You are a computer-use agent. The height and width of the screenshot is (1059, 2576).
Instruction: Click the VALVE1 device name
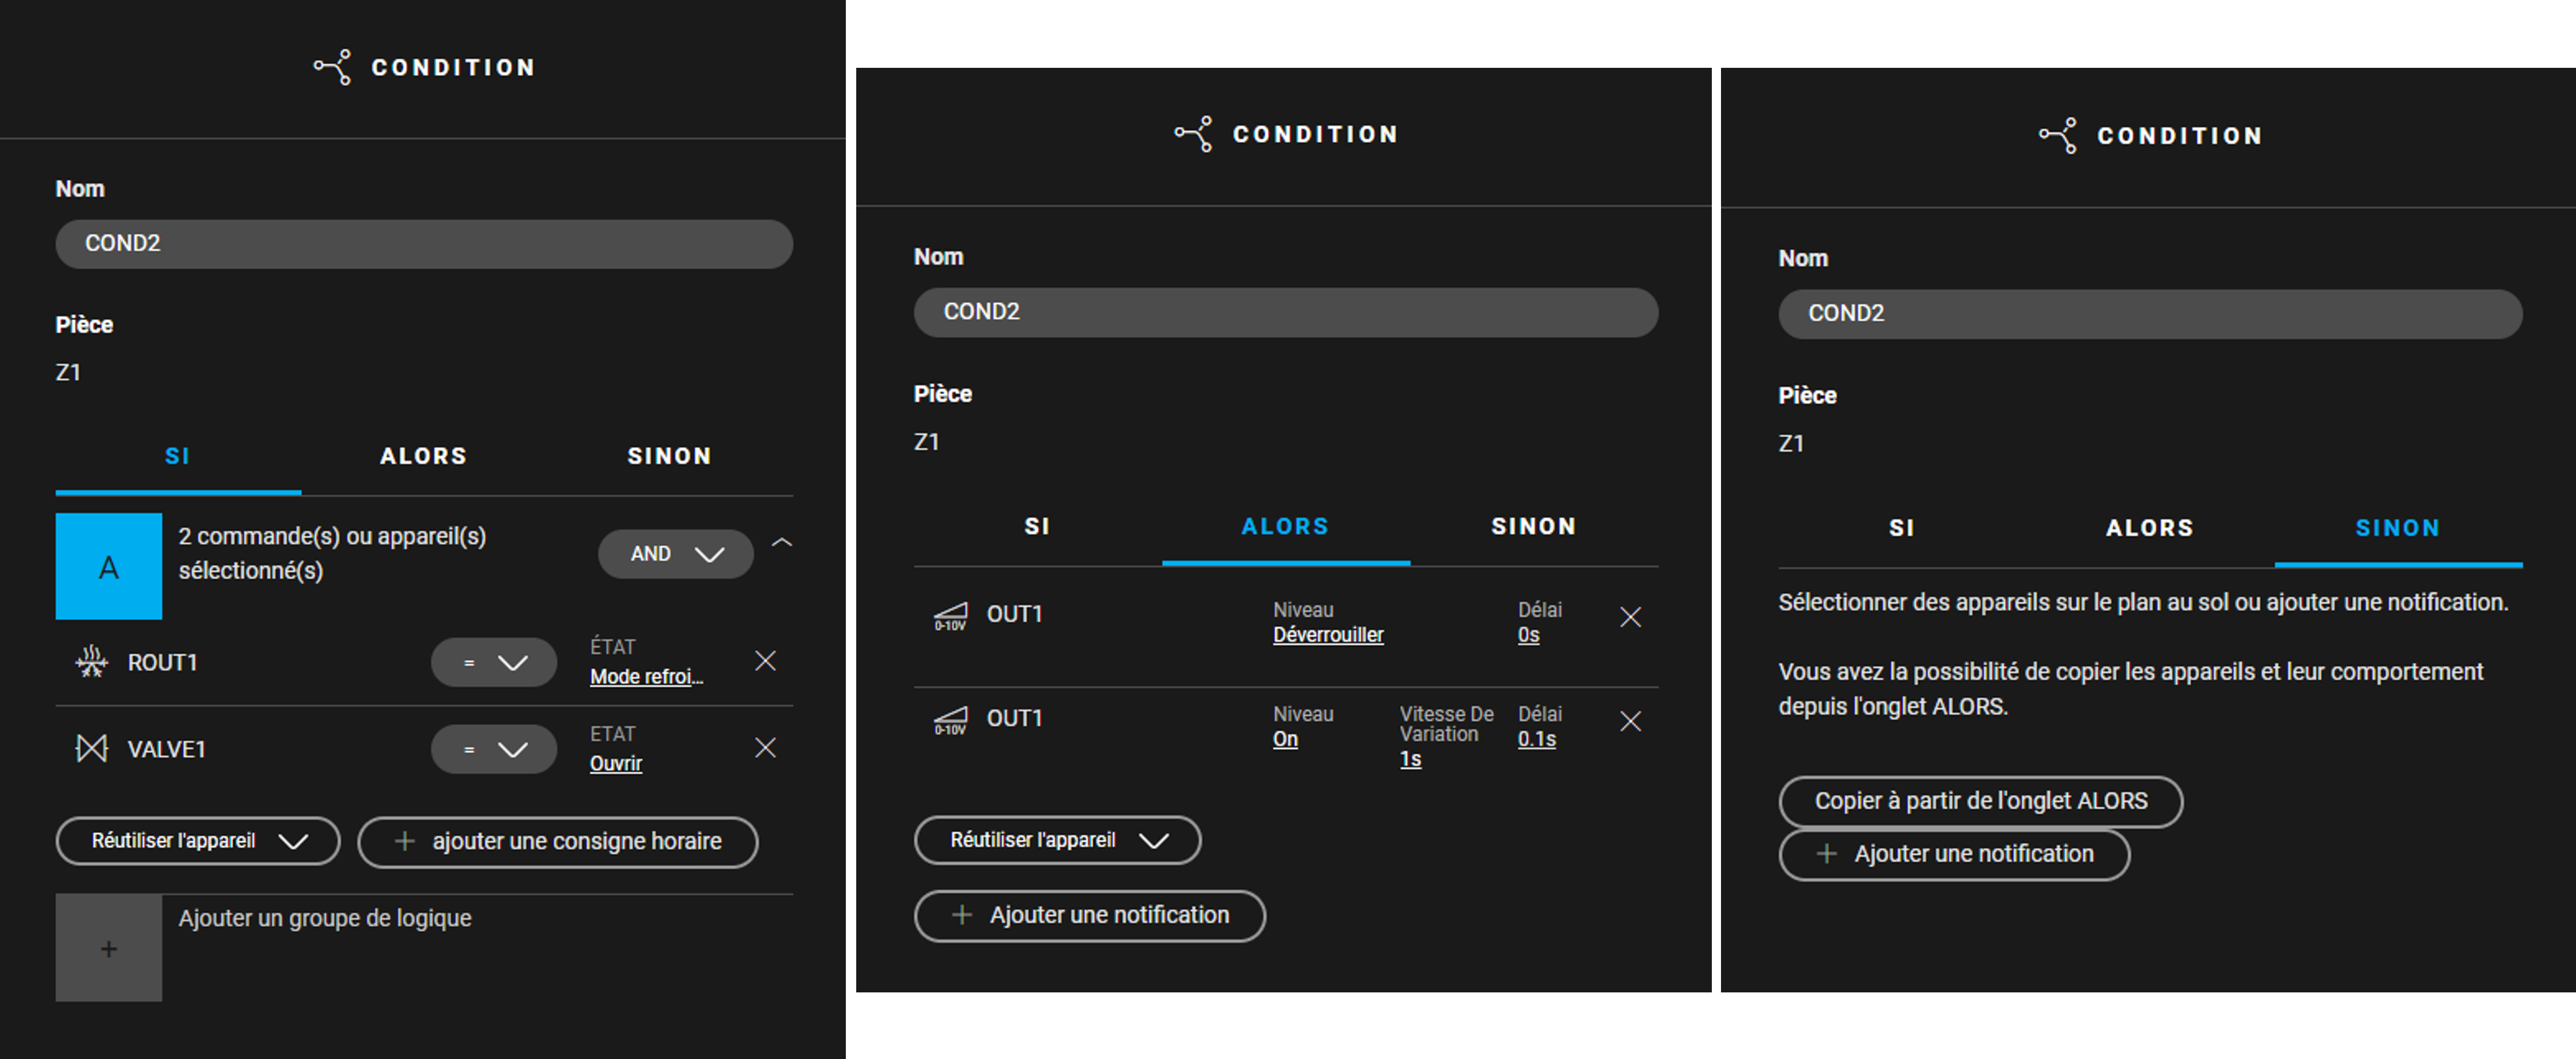tap(166, 749)
